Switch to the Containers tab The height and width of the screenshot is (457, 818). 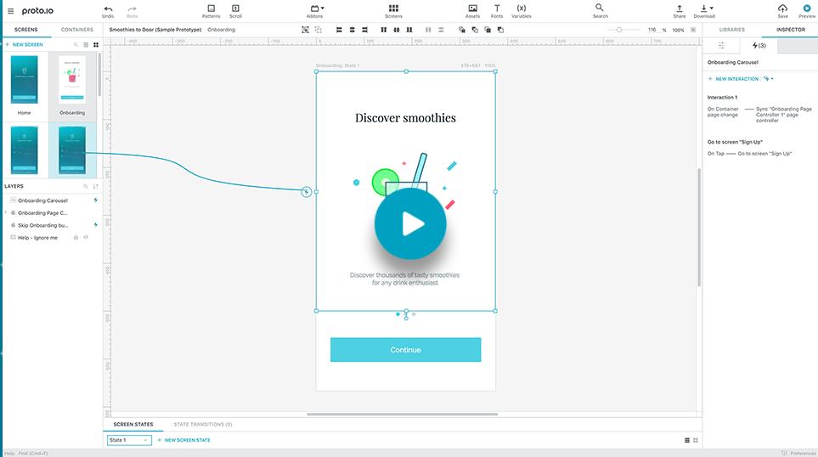[76, 30]
